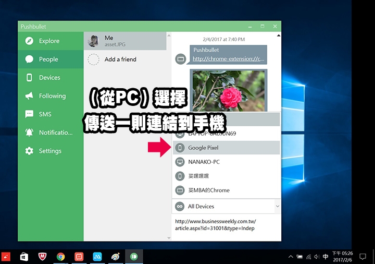
Task: Open the Following section
Action: 51,96
